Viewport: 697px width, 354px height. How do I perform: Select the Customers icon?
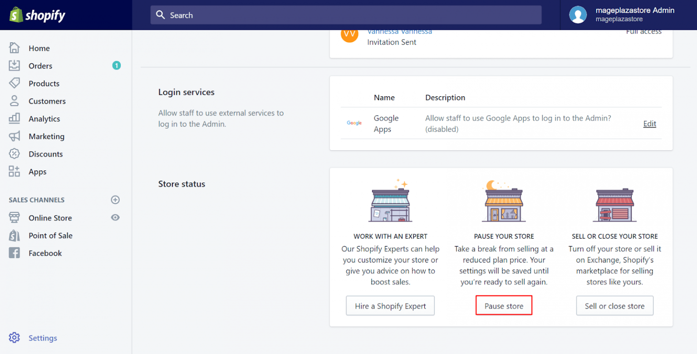point(14,101)
